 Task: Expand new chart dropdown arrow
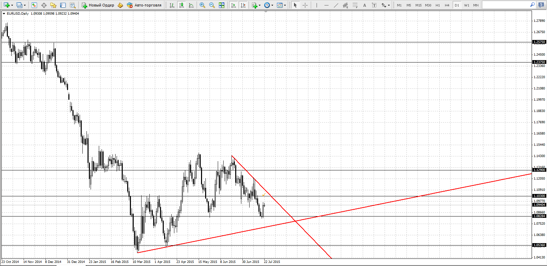point(12,5)
